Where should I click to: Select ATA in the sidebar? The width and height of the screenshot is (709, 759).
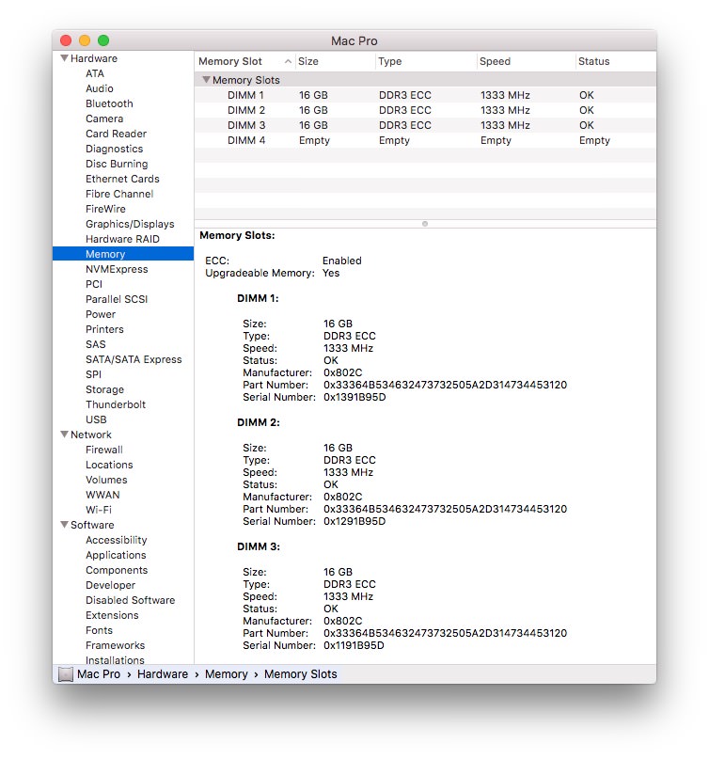point(95,73)
